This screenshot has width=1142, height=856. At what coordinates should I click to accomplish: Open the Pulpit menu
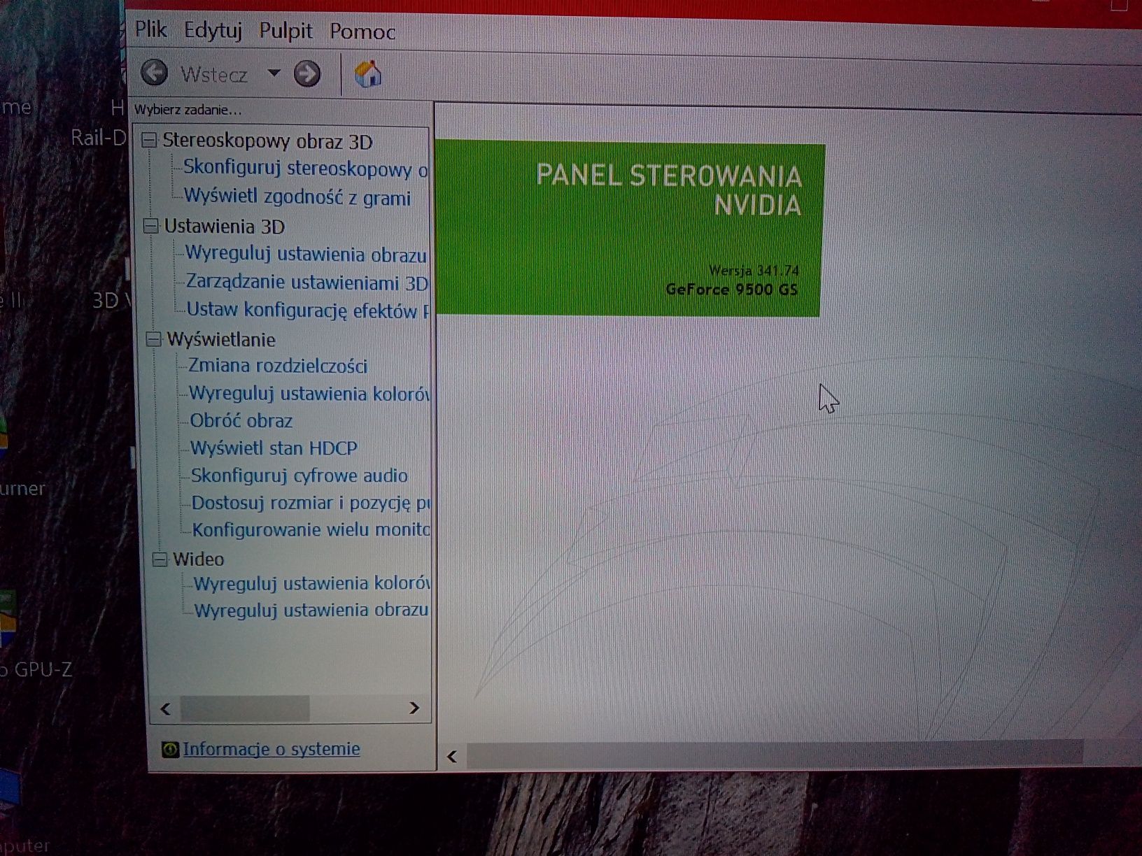click(285, 31)
